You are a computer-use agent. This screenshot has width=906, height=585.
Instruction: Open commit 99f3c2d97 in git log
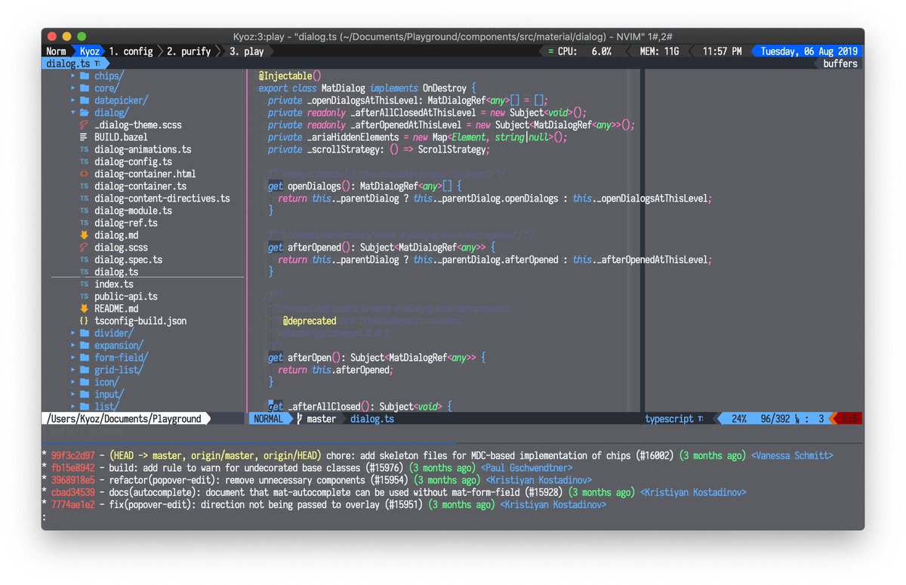point(73,456)
